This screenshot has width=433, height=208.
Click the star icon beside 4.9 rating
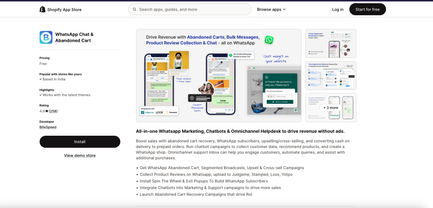tap(47, 111)
